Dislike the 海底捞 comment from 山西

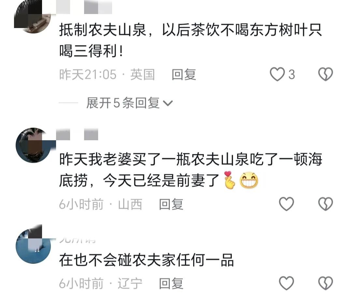click(x=326, y=204)
